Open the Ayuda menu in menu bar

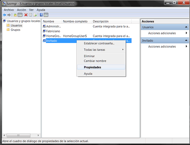41,10
